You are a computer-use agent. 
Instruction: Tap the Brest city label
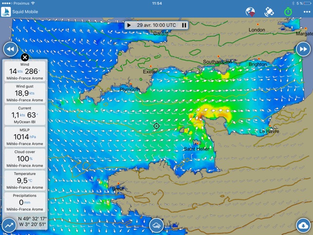pyautogui.click(x=118, y=189)
